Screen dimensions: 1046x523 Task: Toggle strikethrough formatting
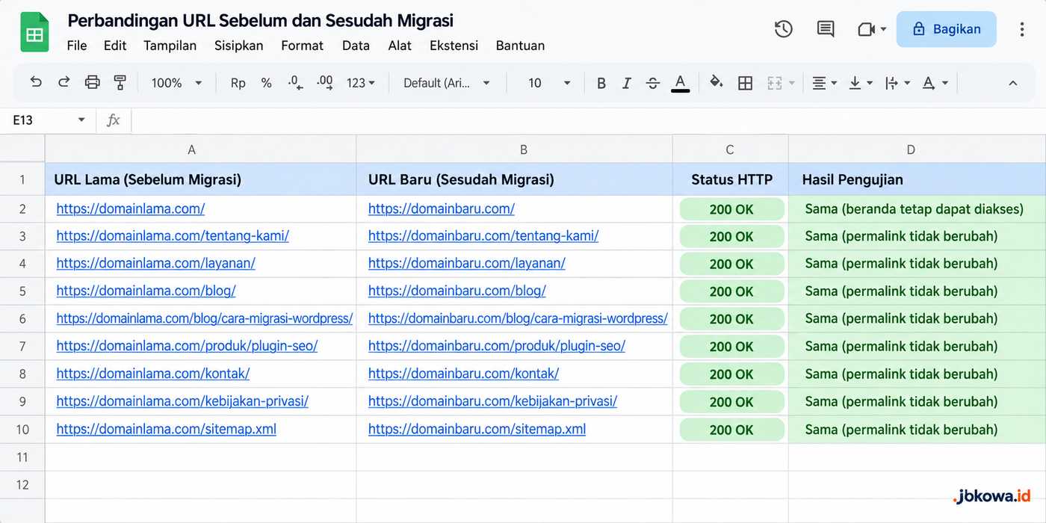tap(653, 83)
